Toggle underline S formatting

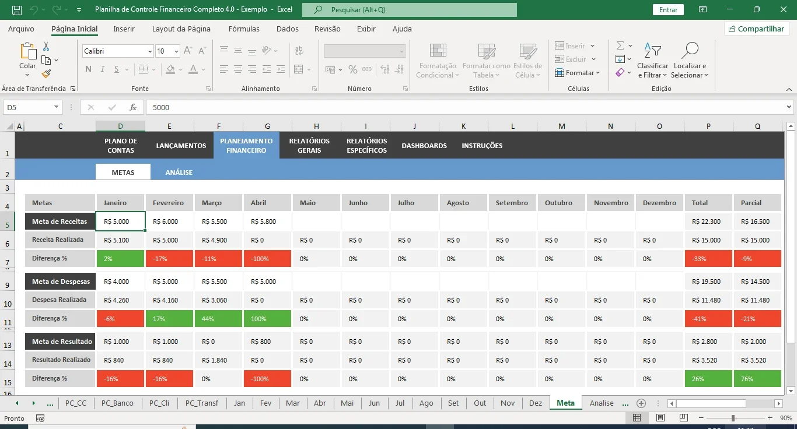point(117,69)
